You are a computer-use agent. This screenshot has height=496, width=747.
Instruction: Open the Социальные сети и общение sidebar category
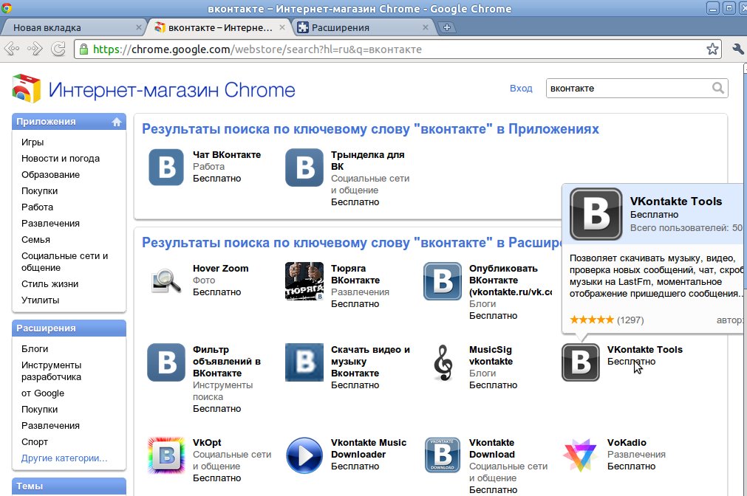(x=65, y=262)
